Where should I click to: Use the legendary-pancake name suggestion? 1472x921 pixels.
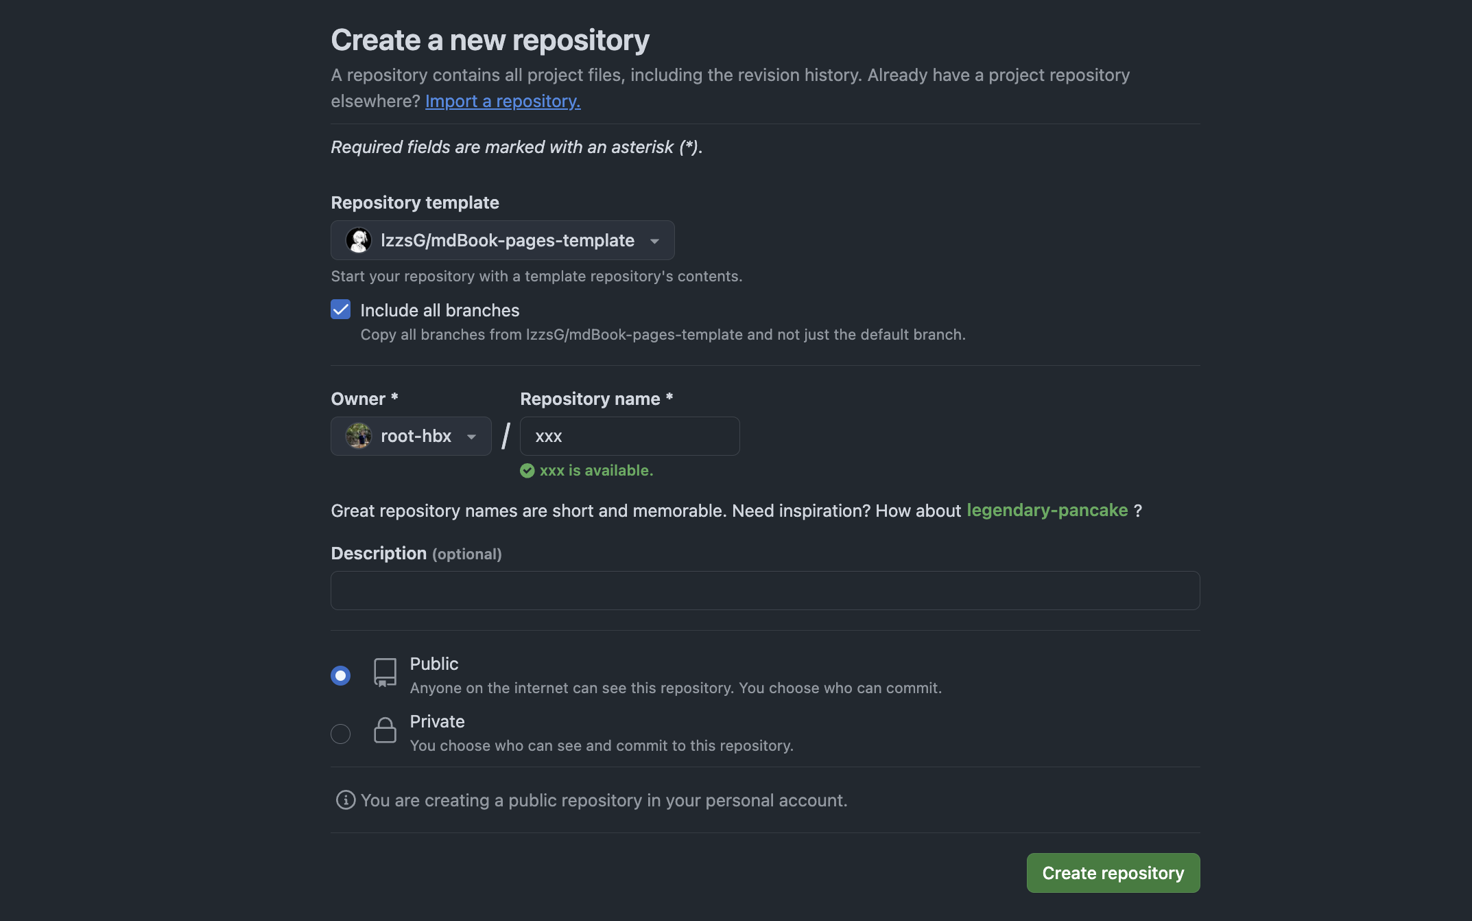coord(1047,511)
